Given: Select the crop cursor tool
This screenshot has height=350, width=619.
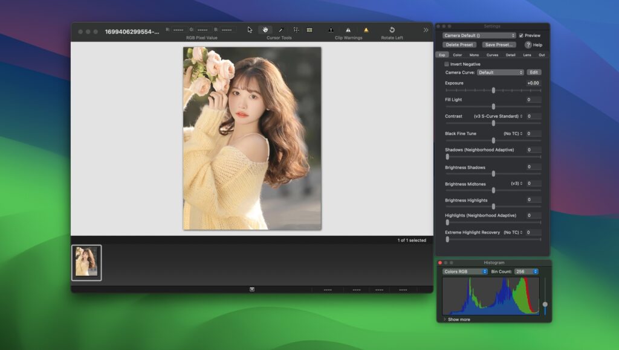Looking at the screenshot, I should click(x=296, y=29).
